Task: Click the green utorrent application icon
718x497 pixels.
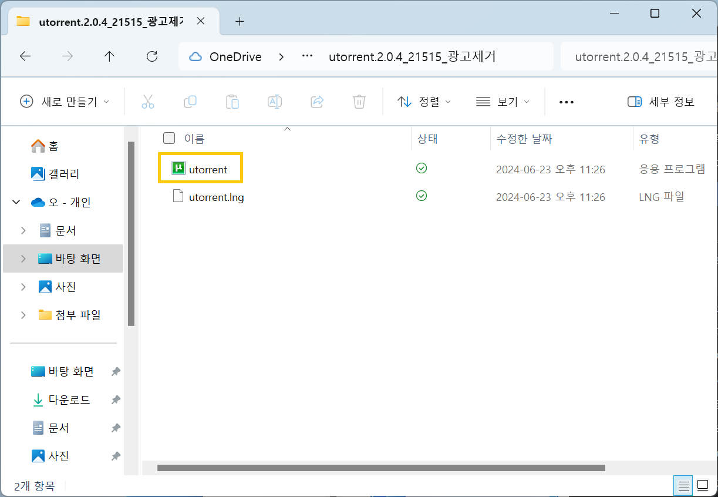Action: tap(178, 169)
